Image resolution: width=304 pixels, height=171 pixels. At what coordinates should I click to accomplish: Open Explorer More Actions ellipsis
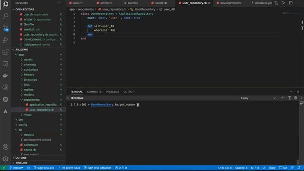60,3
